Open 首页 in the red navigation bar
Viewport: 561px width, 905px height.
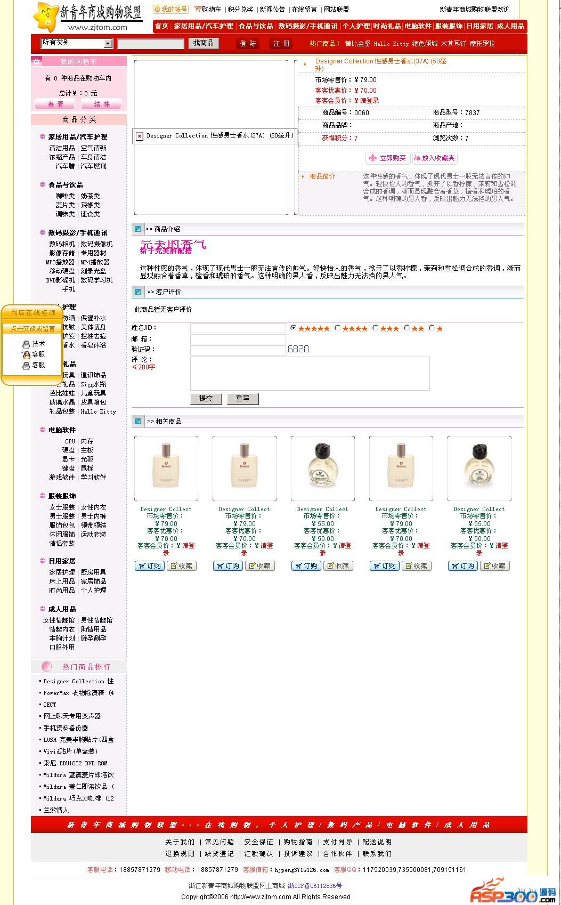pos(162,26)
